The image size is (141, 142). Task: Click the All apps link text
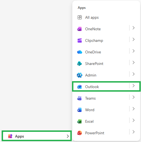pyautogui.click(x=92, y=17)
